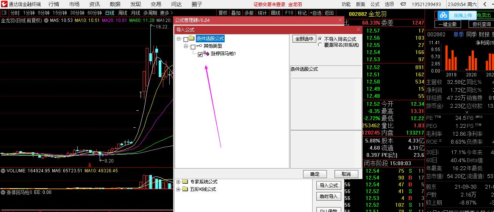Open the 公式 menu

click(x=375, y=5)
